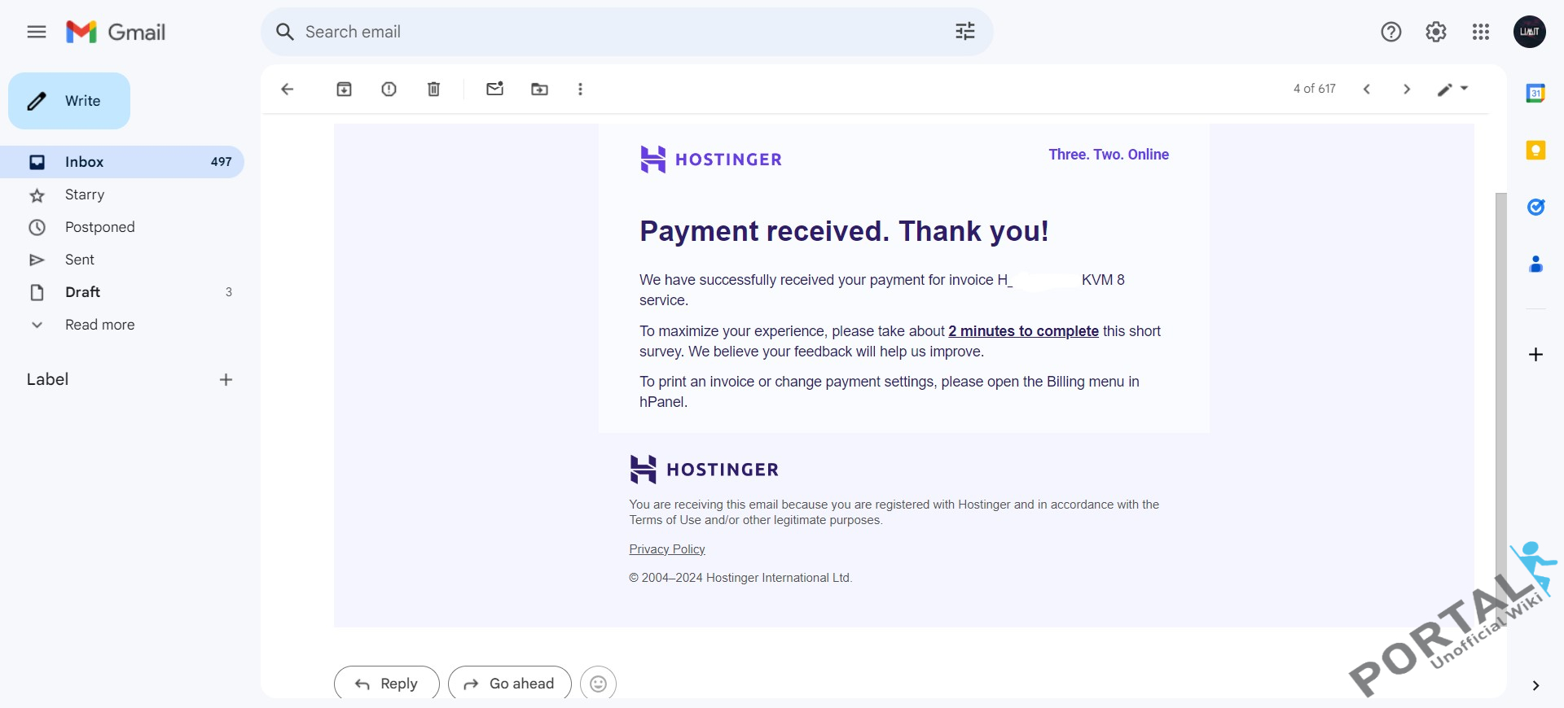Image resolution: width=1564 pixels, height=708 pixels.
Task: Mark the email as unread
Action: 495,89
